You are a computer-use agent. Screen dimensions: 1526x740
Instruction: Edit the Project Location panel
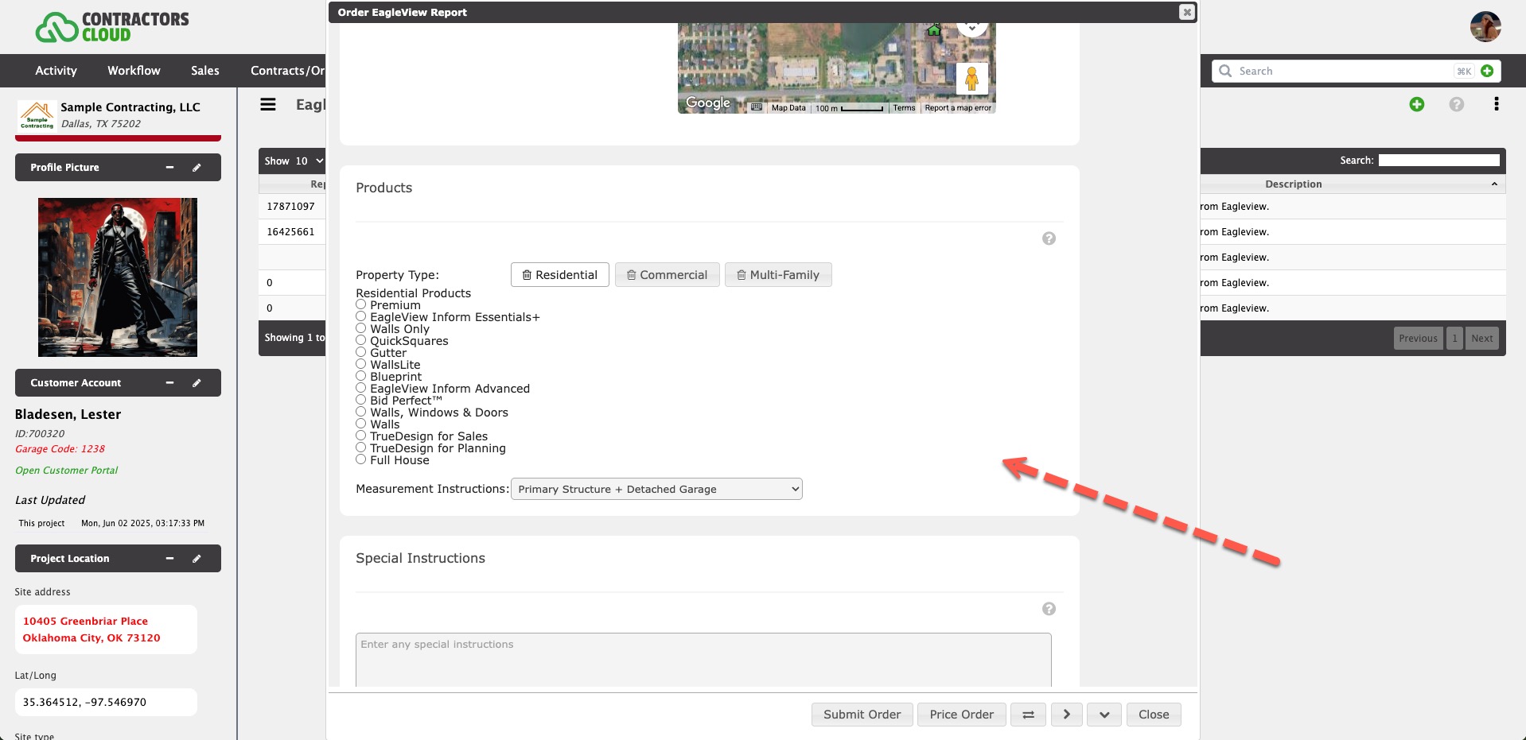coord(197,559)
